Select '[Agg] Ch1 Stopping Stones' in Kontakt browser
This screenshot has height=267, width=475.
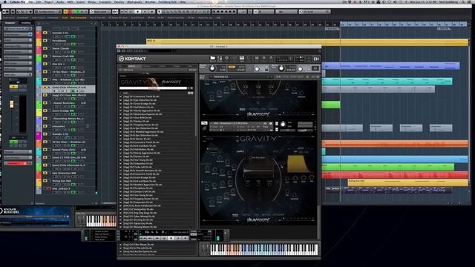pos(140,125)
